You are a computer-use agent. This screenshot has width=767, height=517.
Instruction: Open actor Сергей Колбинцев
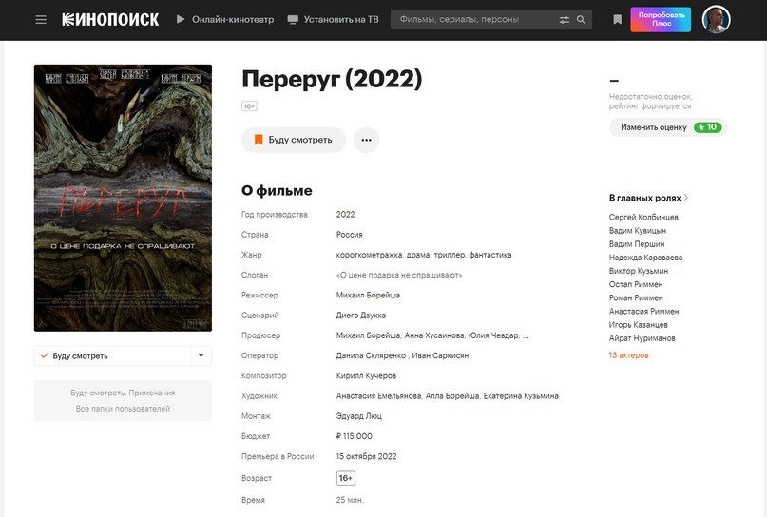click(643, 217)
